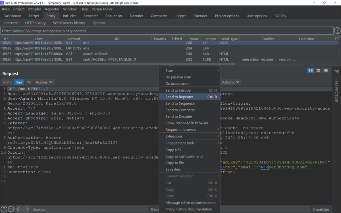Select the OPTIONS /me history row
The image size is (341, 213).
(x=169, y=48)
